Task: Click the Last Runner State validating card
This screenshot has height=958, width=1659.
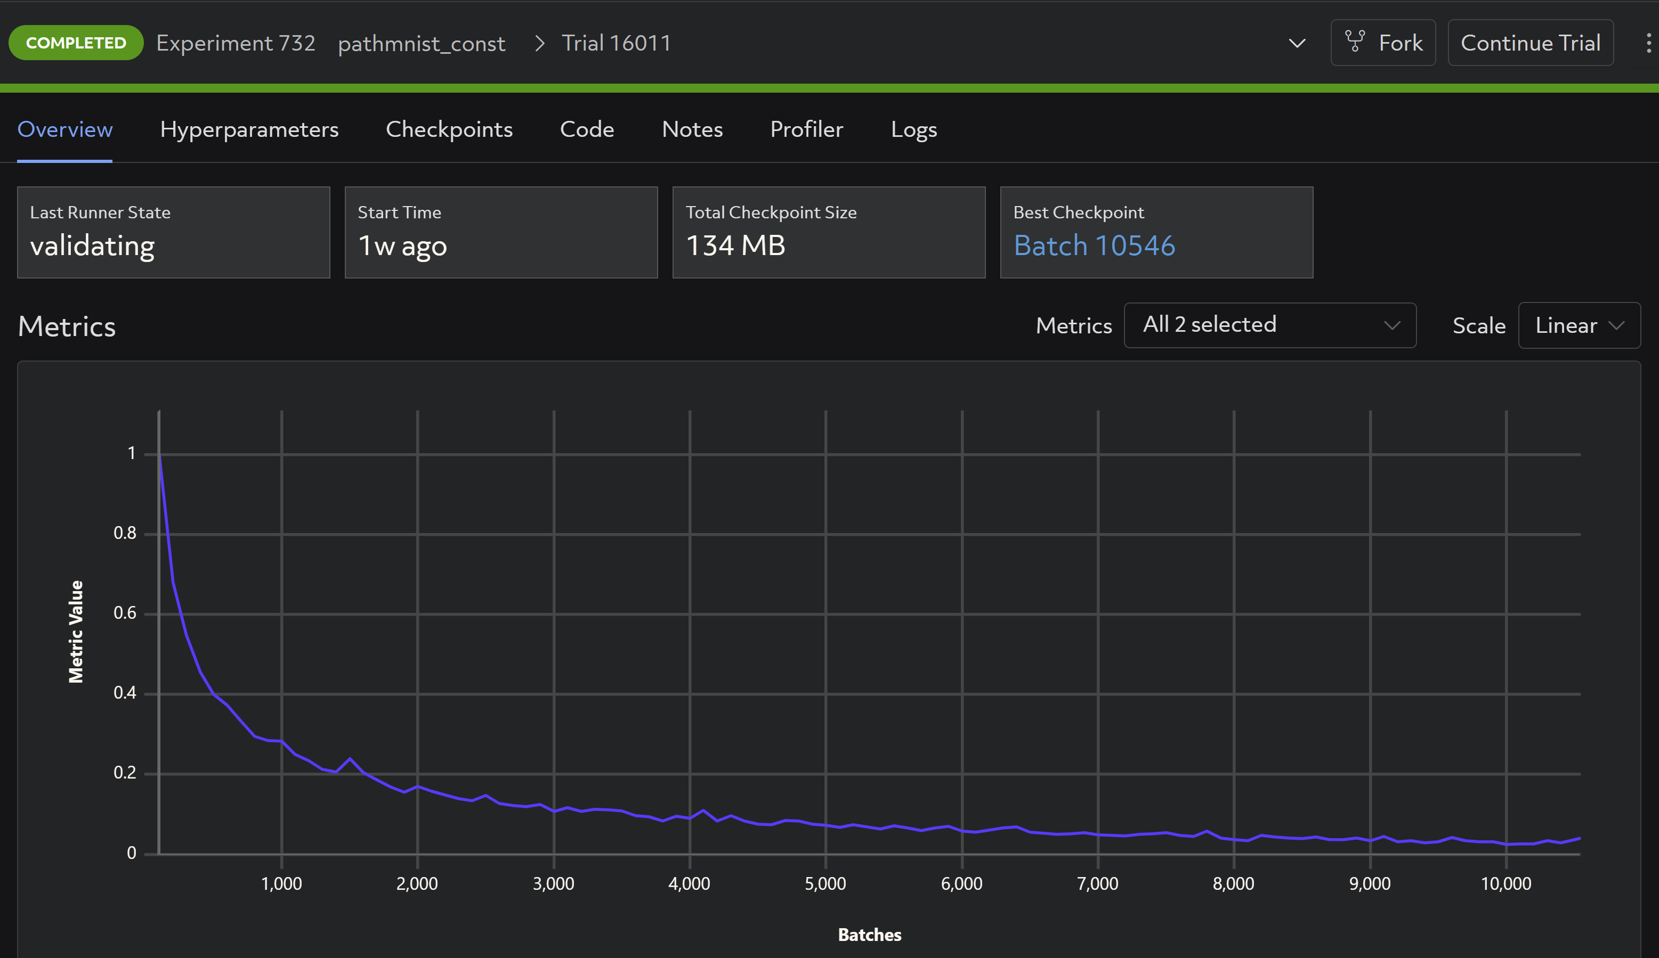Action: (x=173, y=232)
